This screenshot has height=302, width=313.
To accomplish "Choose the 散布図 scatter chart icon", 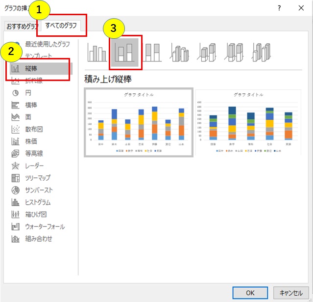I will click(16, 129).
